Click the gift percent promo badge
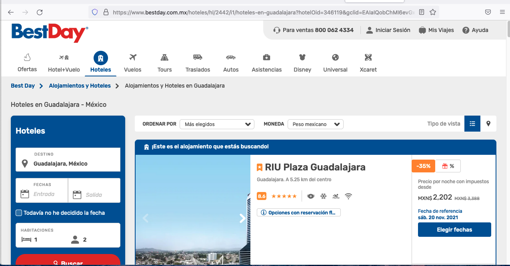 click(x=448, y=166)
